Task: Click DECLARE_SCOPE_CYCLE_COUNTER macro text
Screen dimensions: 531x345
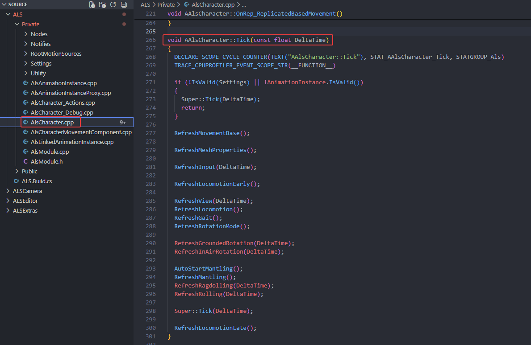Action: click(x=221, y=57)
